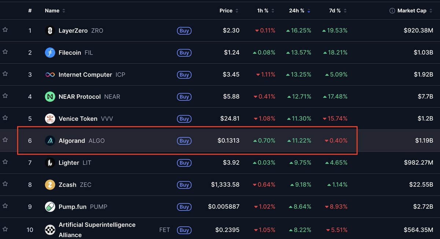Star Zcash to add to watchlist

click(x=5, y=184)
